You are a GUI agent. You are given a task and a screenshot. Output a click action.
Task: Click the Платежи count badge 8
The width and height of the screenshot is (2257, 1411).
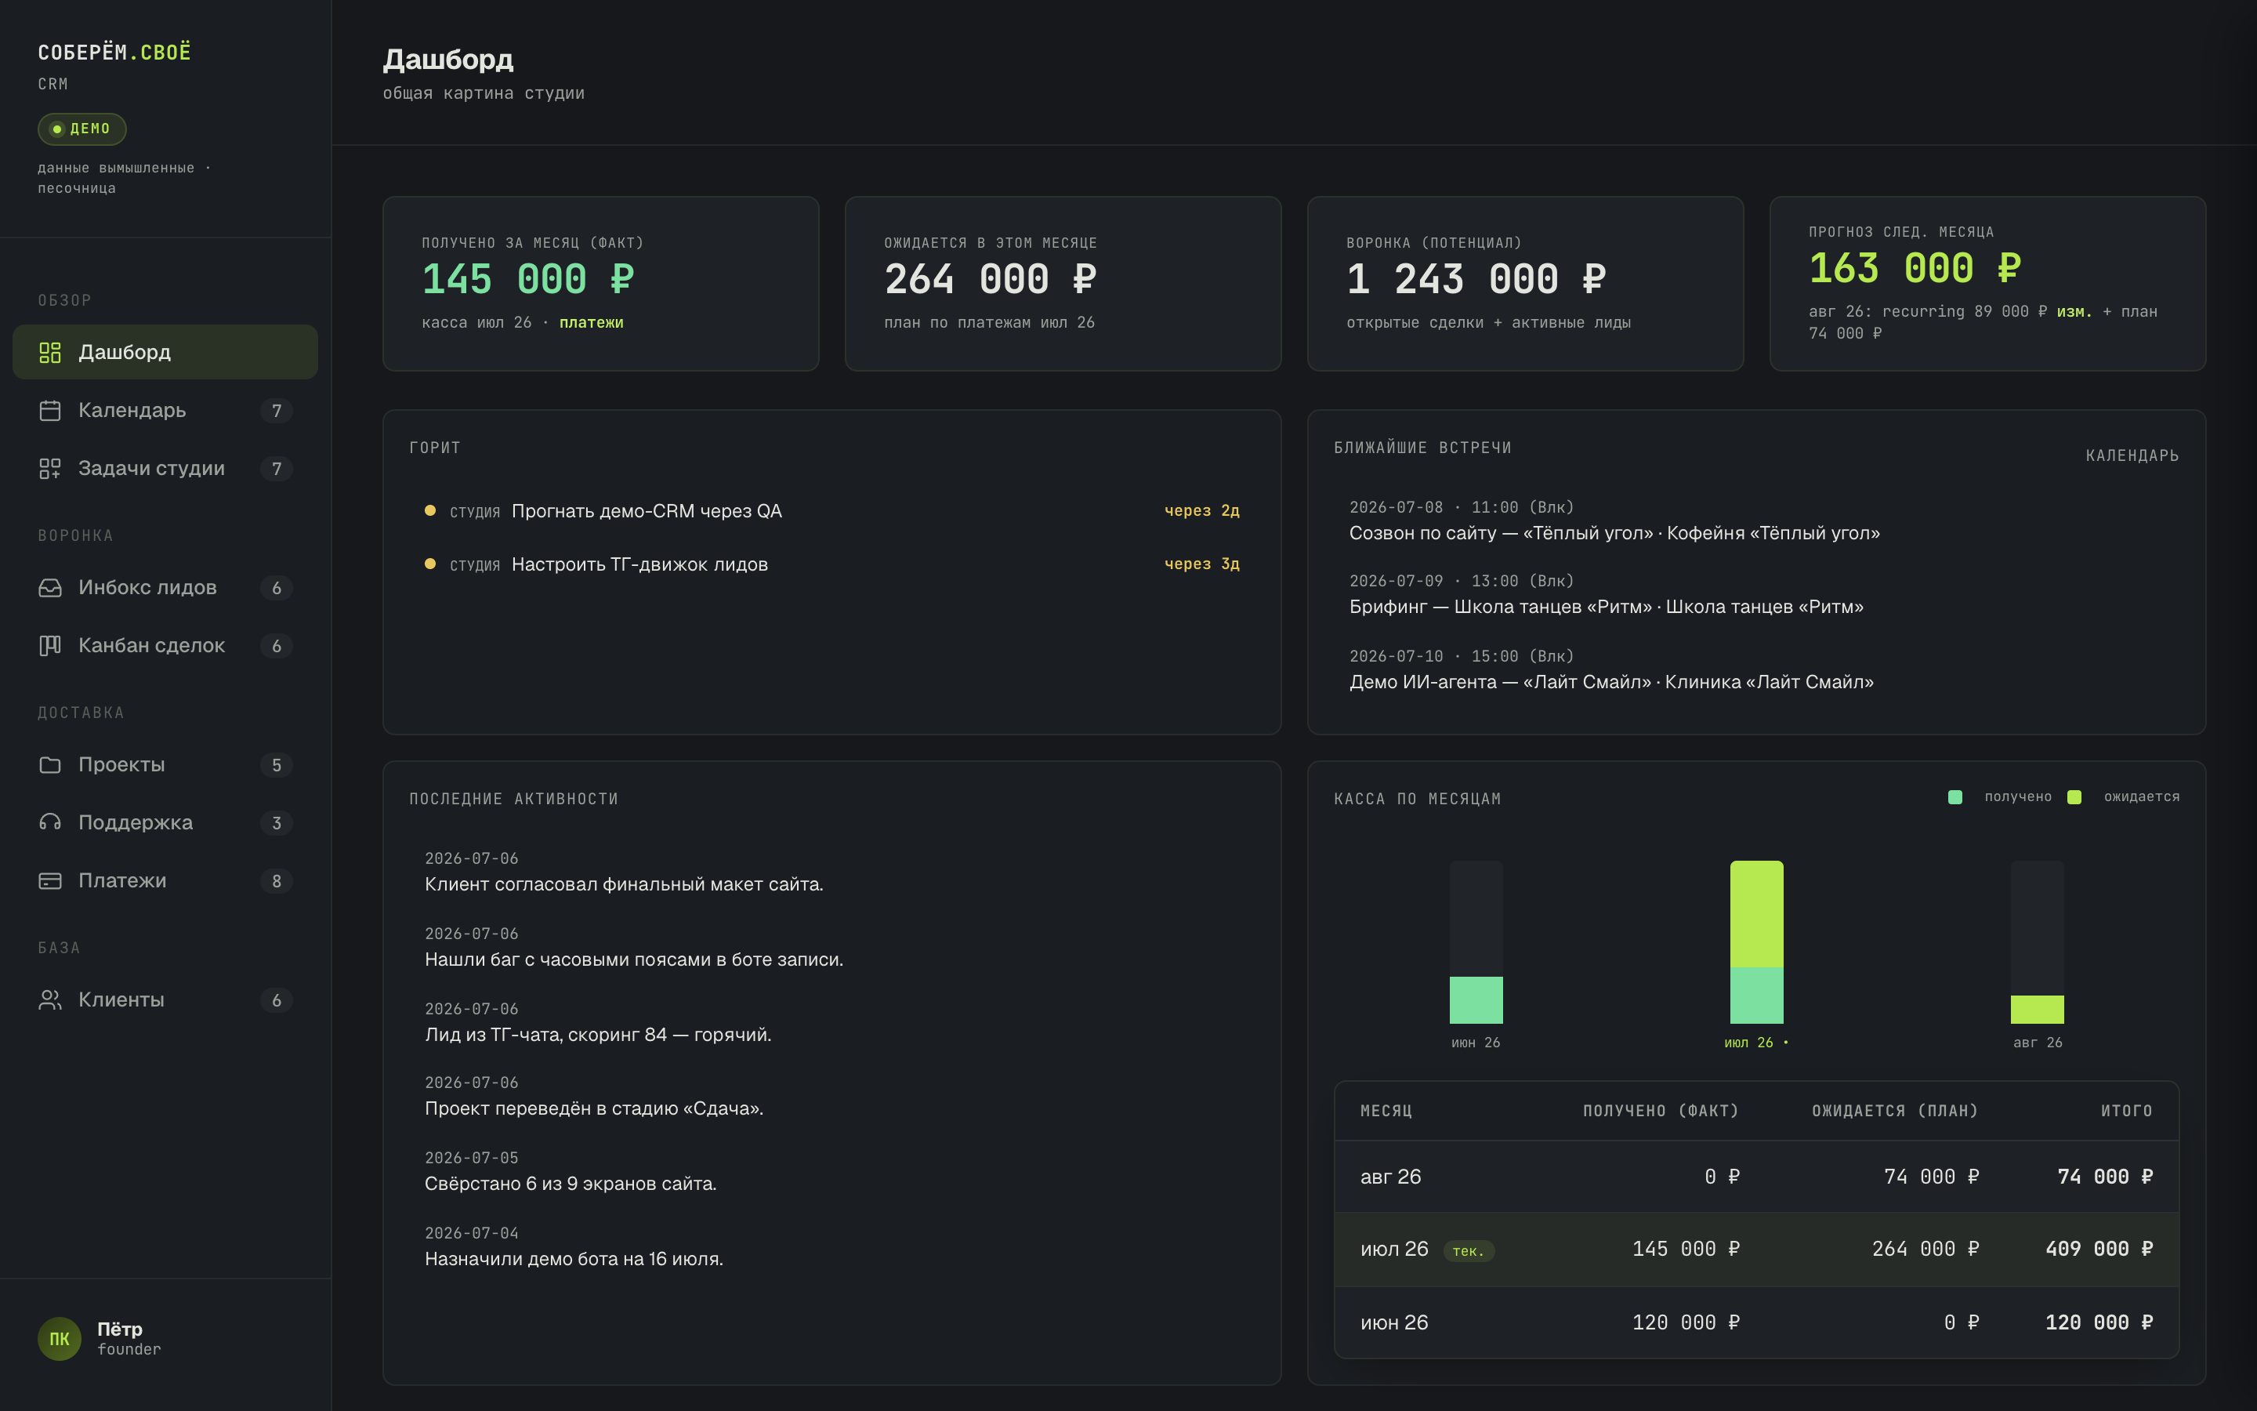coord(276,881)
